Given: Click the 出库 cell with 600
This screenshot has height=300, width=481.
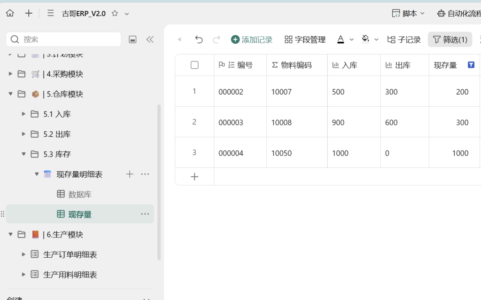Looking at the screenshot, I should (x=405, y=122).
